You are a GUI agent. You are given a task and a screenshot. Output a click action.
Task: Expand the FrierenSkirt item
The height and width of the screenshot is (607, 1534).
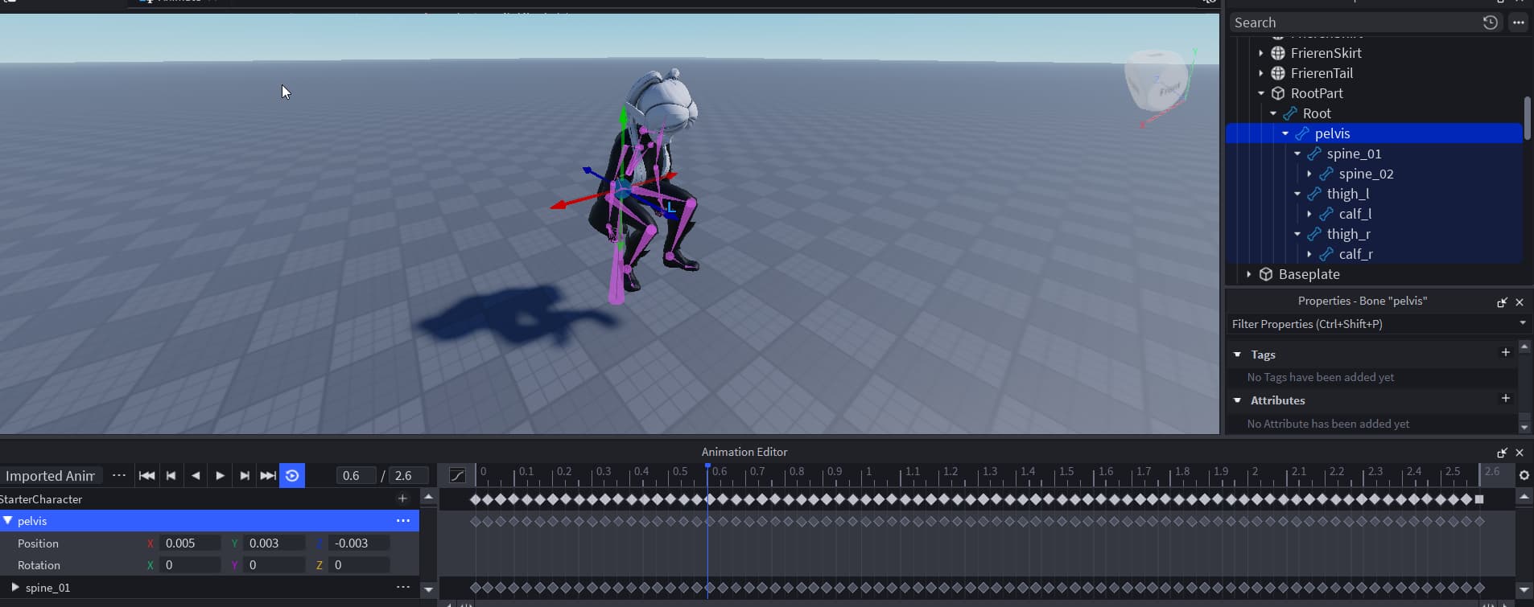pyautogui.click(x=1261, y=53)
